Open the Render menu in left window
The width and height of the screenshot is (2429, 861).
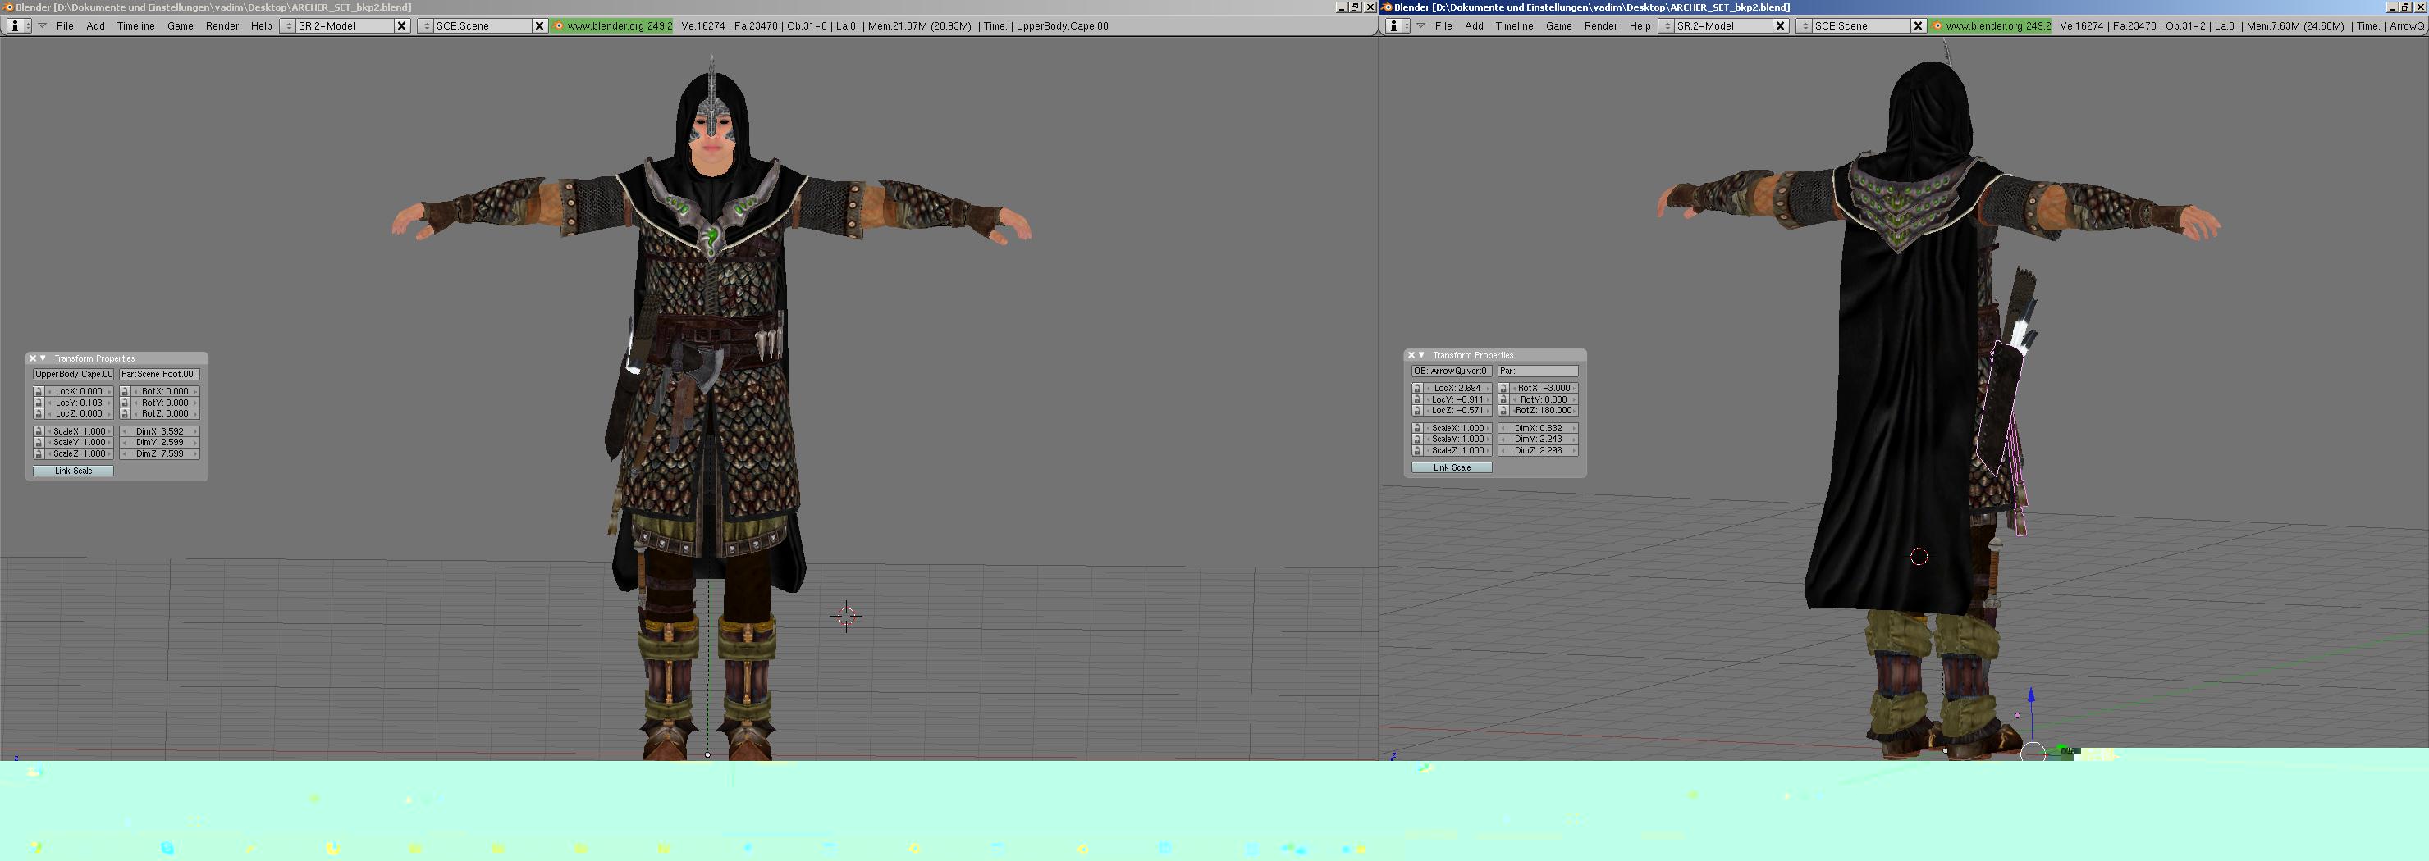pyautogui.click(x=222, y=26)
